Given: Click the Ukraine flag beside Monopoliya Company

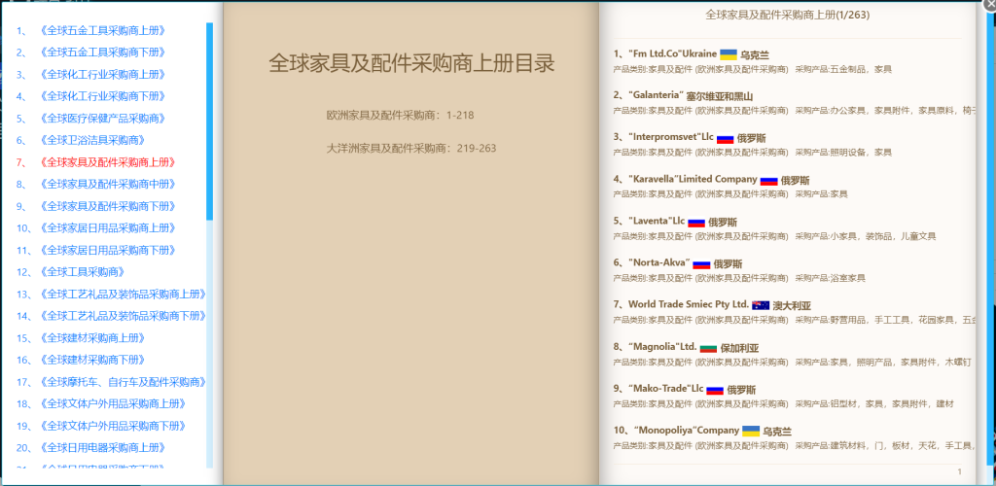Looking at the screenshot, I should tap(751, 431).
